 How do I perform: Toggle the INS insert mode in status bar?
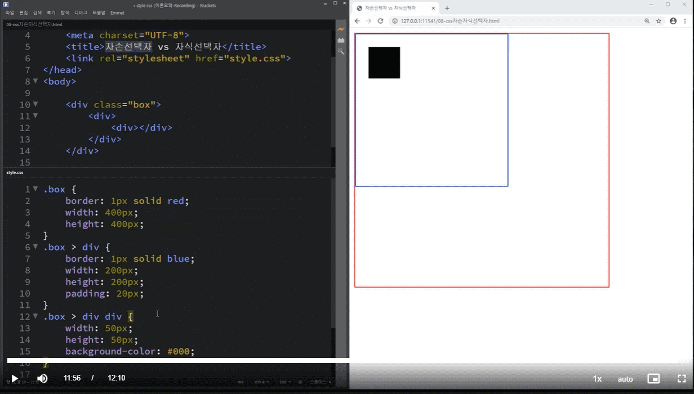(x=241, y=382)
